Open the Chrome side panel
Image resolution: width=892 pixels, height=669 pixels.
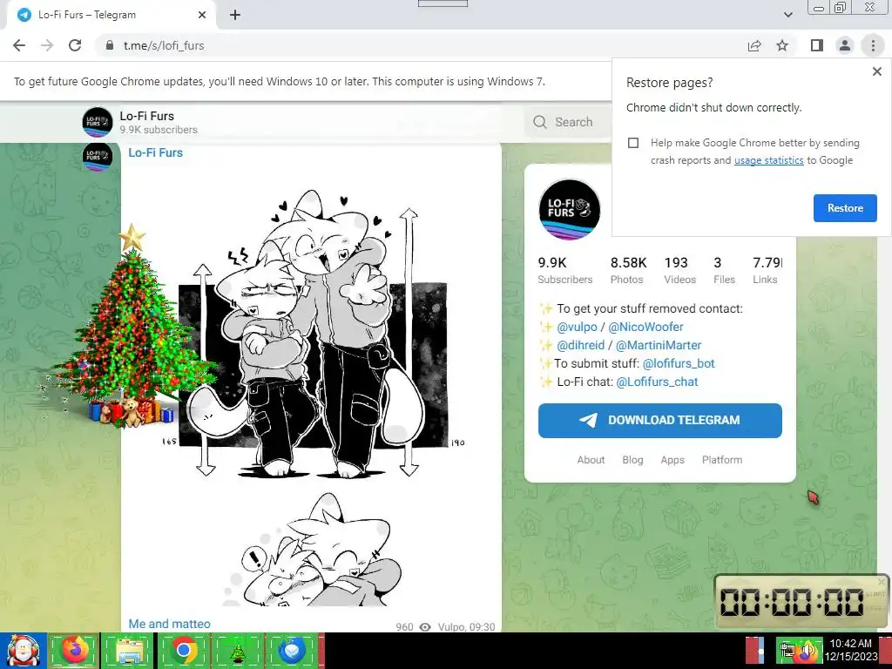click(817, 45)
